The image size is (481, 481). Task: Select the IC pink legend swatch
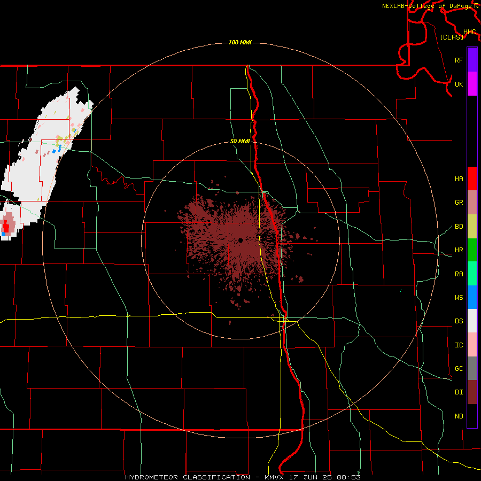tap(472, 345)
